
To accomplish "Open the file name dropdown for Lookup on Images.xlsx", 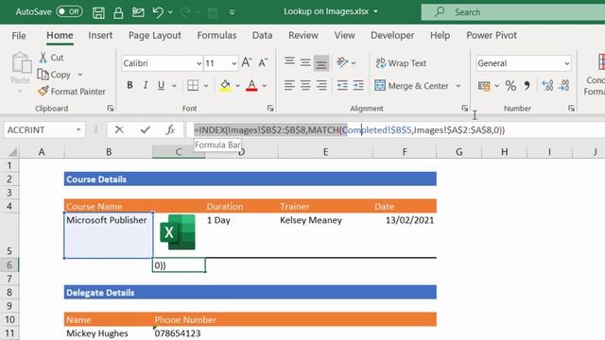I will pos(375,11).
